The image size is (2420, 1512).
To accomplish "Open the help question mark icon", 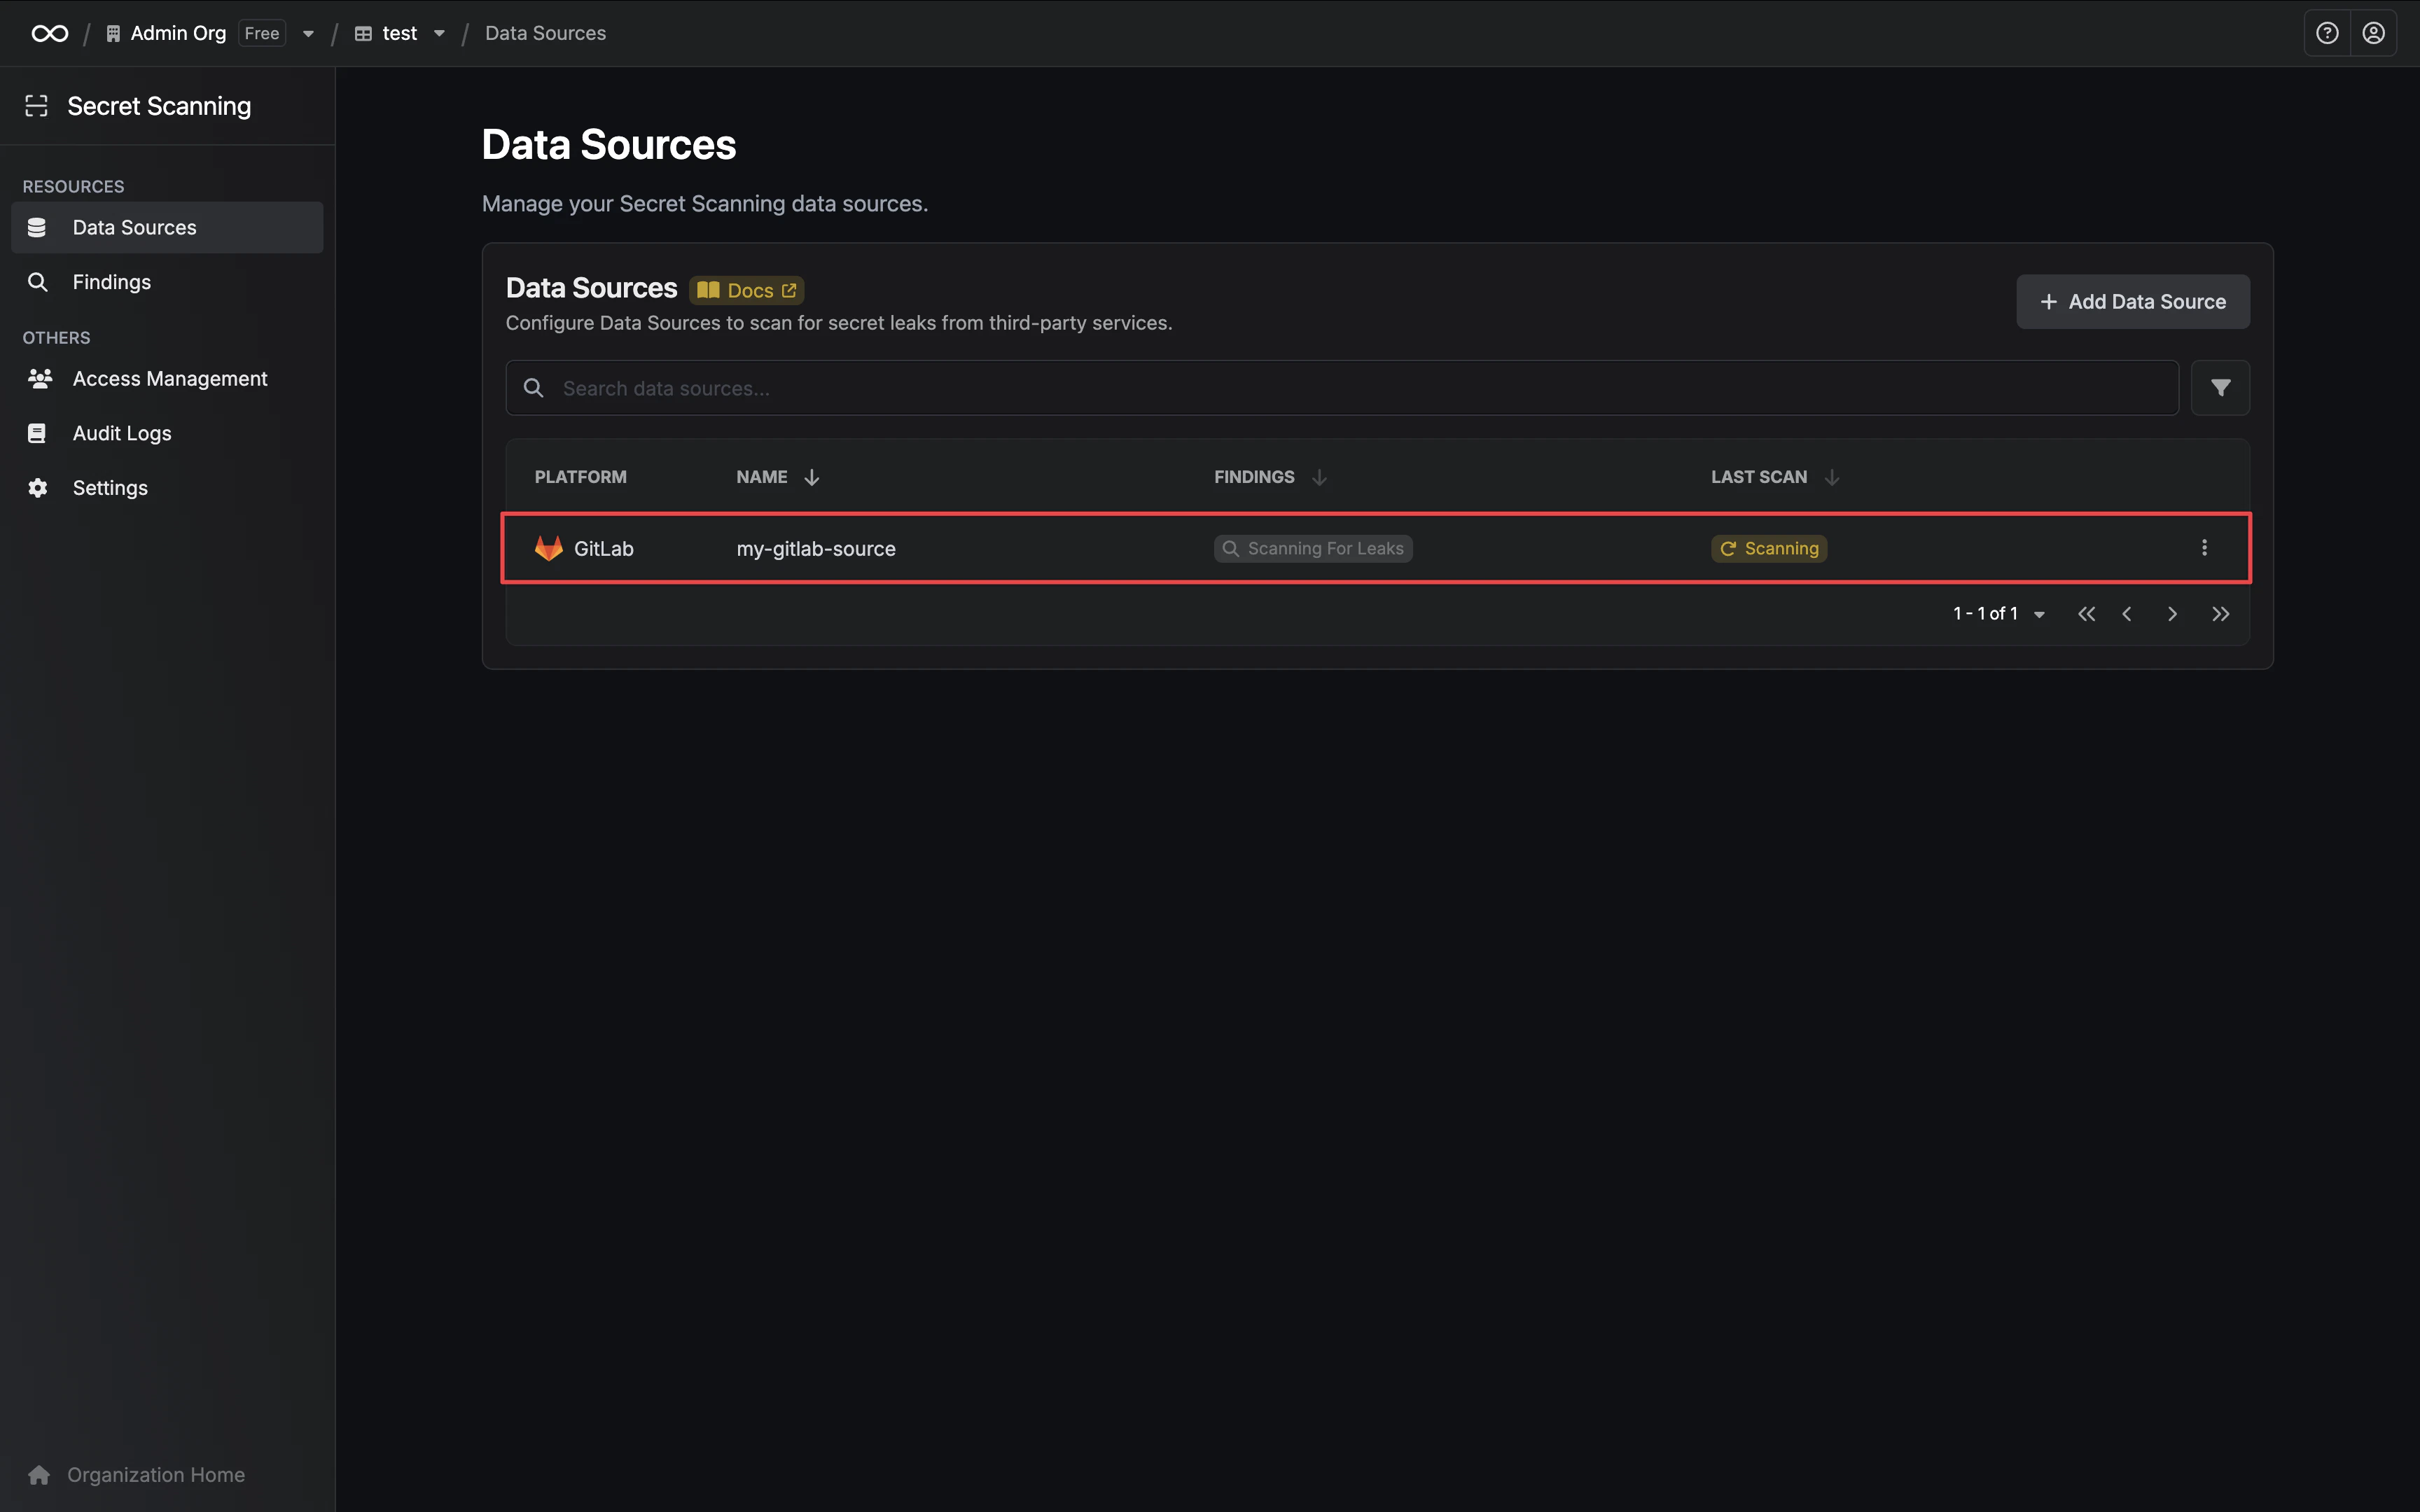I will 2327,33.
